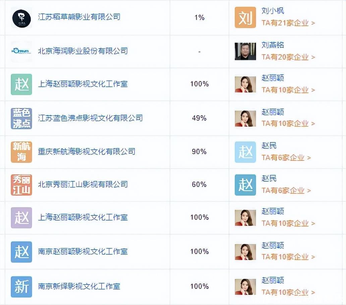Click the 蓝色沸点 company logo icon

pos(21,118)
